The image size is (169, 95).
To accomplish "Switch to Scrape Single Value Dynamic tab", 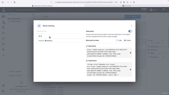I will point(42,6).
